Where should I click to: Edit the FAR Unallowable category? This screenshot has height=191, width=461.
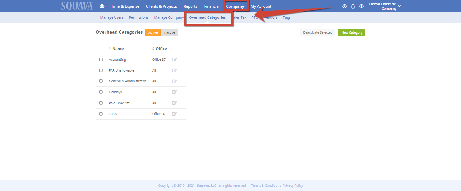click(174, 70)
